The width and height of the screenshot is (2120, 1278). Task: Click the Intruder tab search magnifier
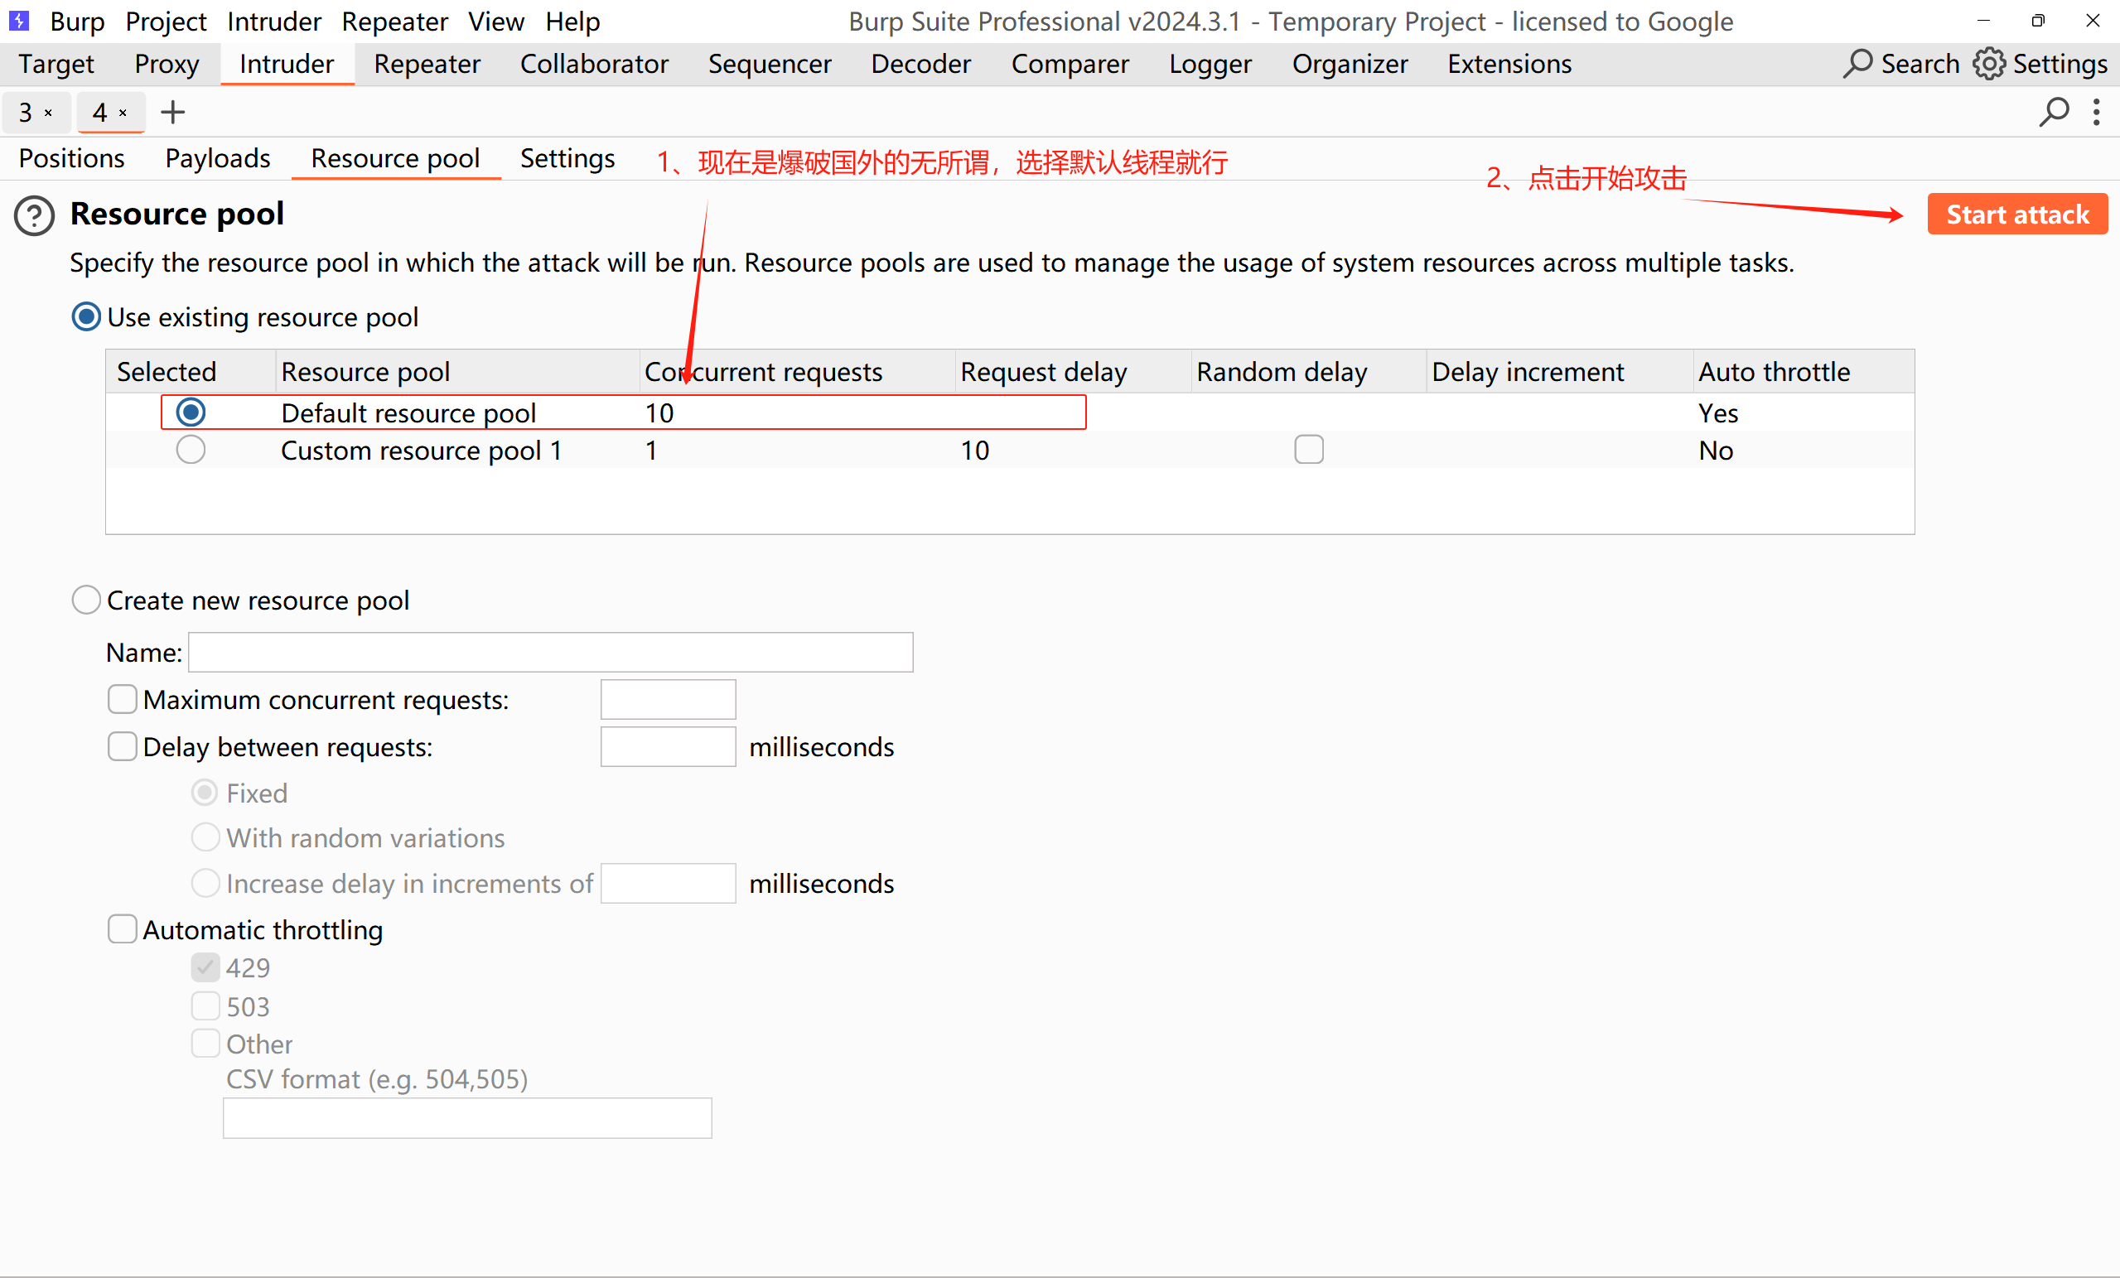point(2054,112)
